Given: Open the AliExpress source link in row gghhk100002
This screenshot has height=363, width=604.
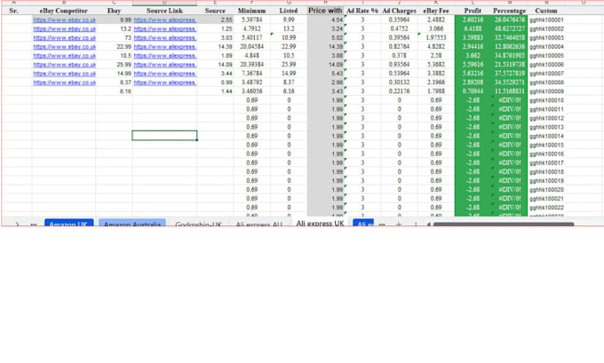Looking at the screenshot, I should click(x=165, y=28).
